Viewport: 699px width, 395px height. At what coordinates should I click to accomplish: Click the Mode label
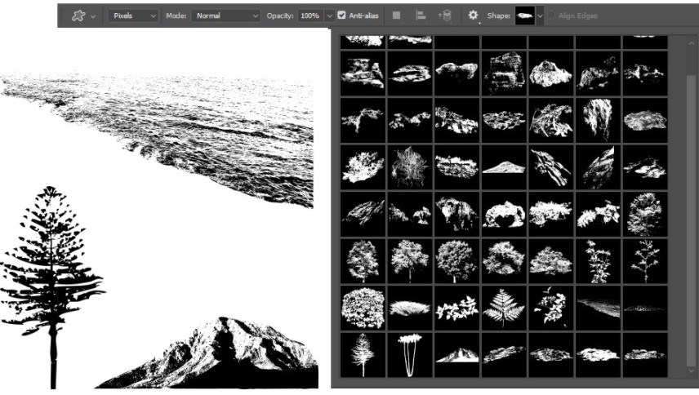point(176,16)
